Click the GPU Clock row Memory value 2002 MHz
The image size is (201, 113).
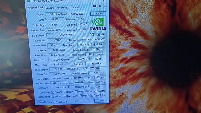(x=79, y=78)
